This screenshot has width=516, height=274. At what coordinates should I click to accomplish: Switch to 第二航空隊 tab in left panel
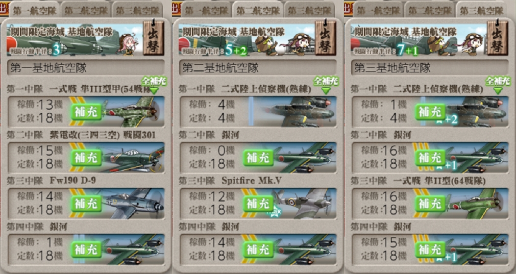coord(86,11)
